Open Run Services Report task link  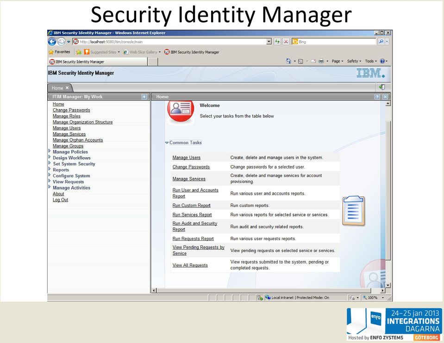click(x=192, y=214)
